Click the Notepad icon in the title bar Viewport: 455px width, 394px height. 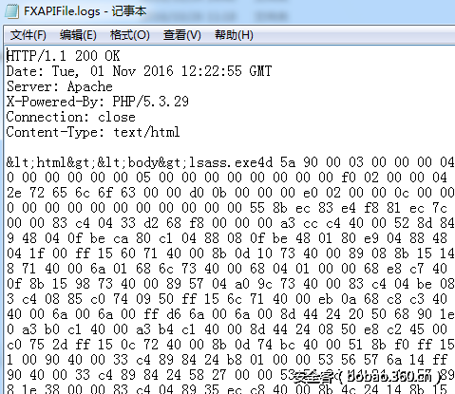click(x=12, y=11)
